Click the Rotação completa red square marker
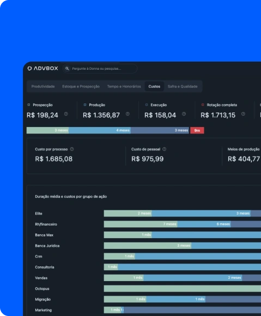 (203, 105)
